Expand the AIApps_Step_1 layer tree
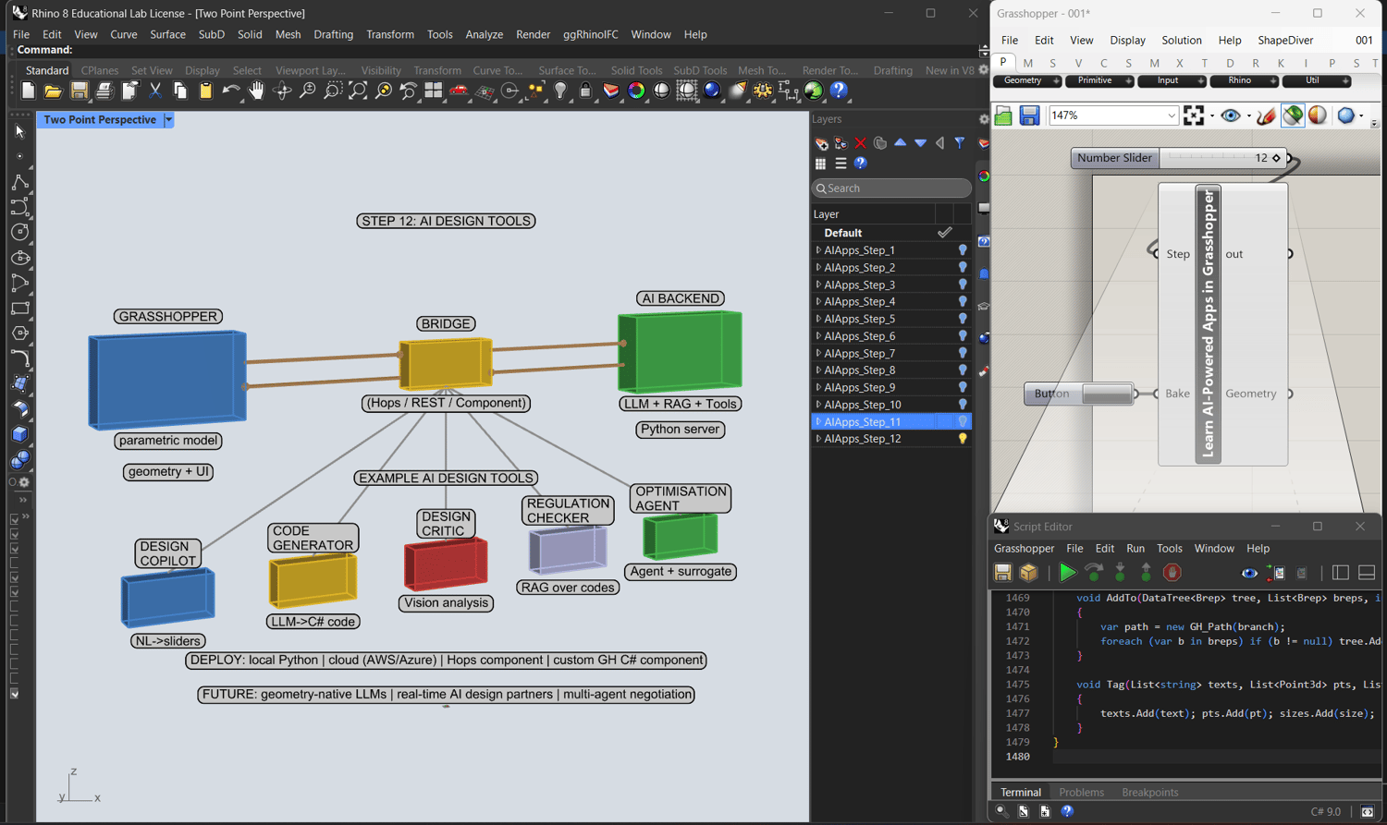The height and width of the screenshot is (825, 1387). pyautogui.click(x=818, y=250)
